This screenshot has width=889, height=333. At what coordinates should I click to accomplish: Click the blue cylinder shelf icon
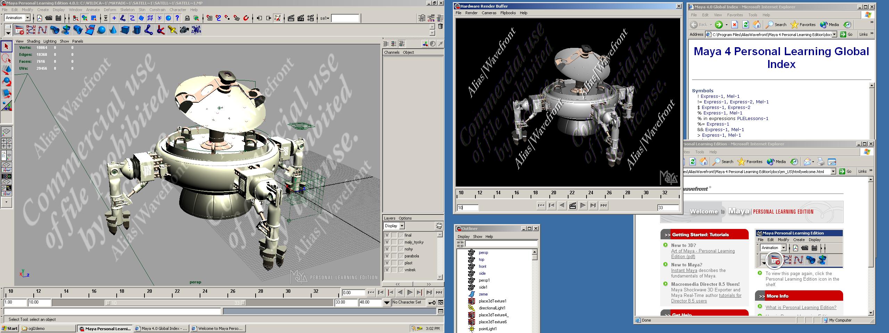click(137, 30)
